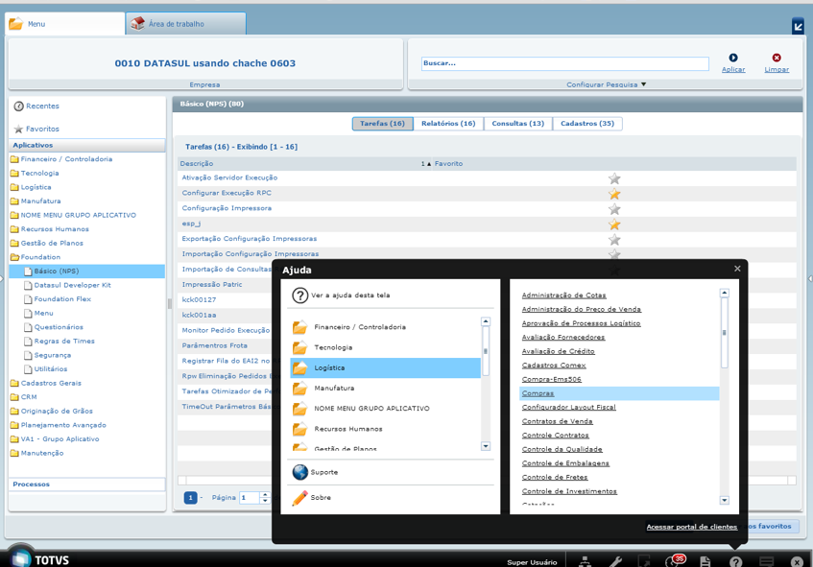Toggle favorite star for Ativação Servidor Execução
The height and width of the screenshot is (567, 813).
[x=614, y=178]
